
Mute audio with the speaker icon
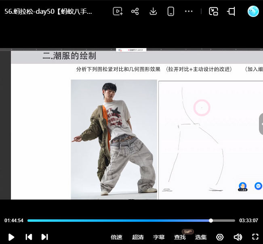point(238,237)
